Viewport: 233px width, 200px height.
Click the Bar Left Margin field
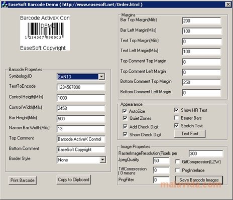point(202,31)
